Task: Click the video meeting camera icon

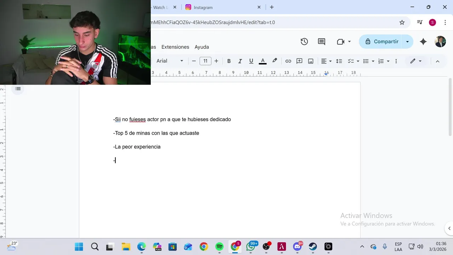Action: click(340, 42)
